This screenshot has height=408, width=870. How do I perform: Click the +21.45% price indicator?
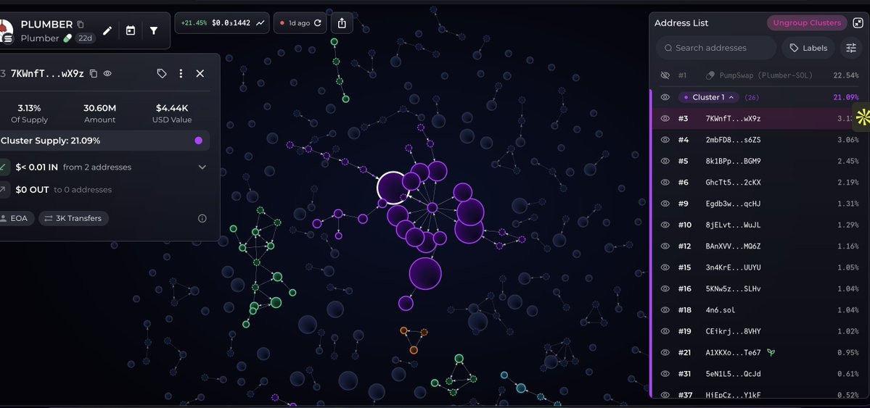[x=194, y=23]
